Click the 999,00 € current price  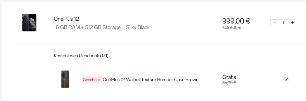coord(236,21)
